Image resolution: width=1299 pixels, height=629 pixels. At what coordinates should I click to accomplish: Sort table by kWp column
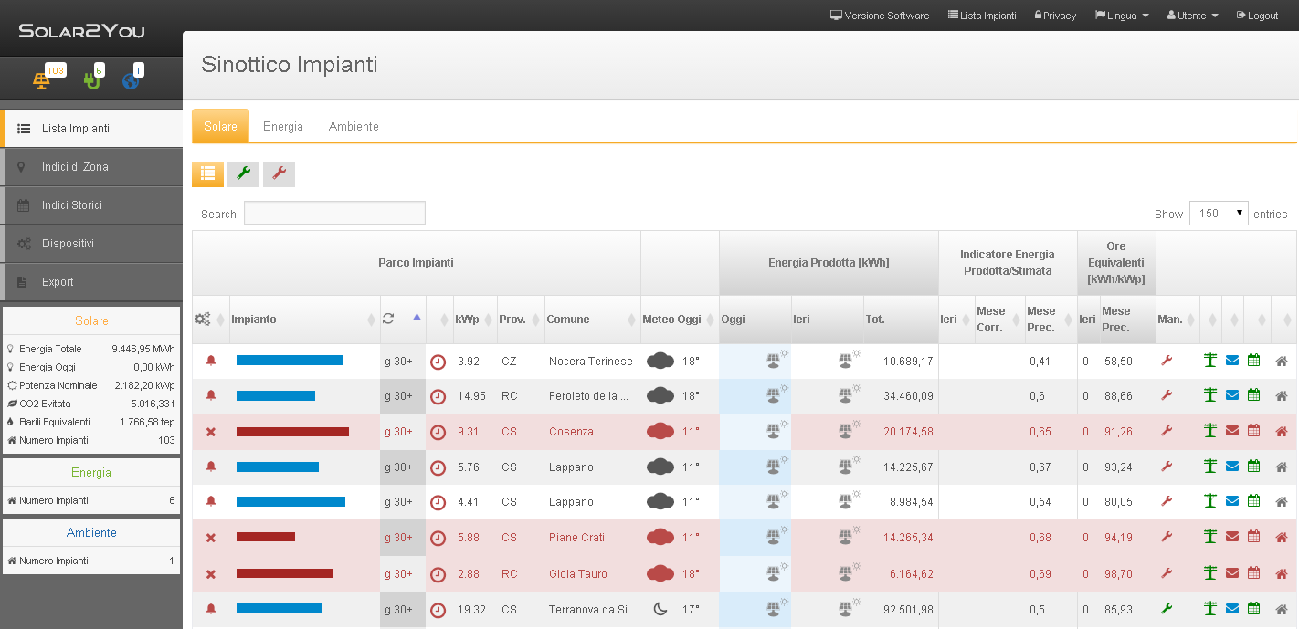[x=474, y=320]
